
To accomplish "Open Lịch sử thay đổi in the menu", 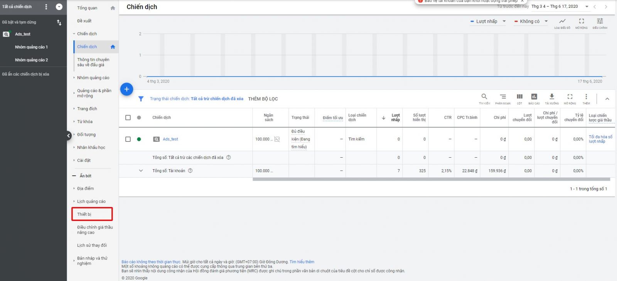I will click(x=92, y=246).
